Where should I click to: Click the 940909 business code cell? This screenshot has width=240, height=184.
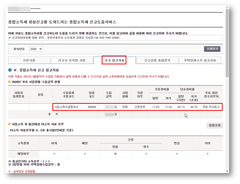pos(92,107)
